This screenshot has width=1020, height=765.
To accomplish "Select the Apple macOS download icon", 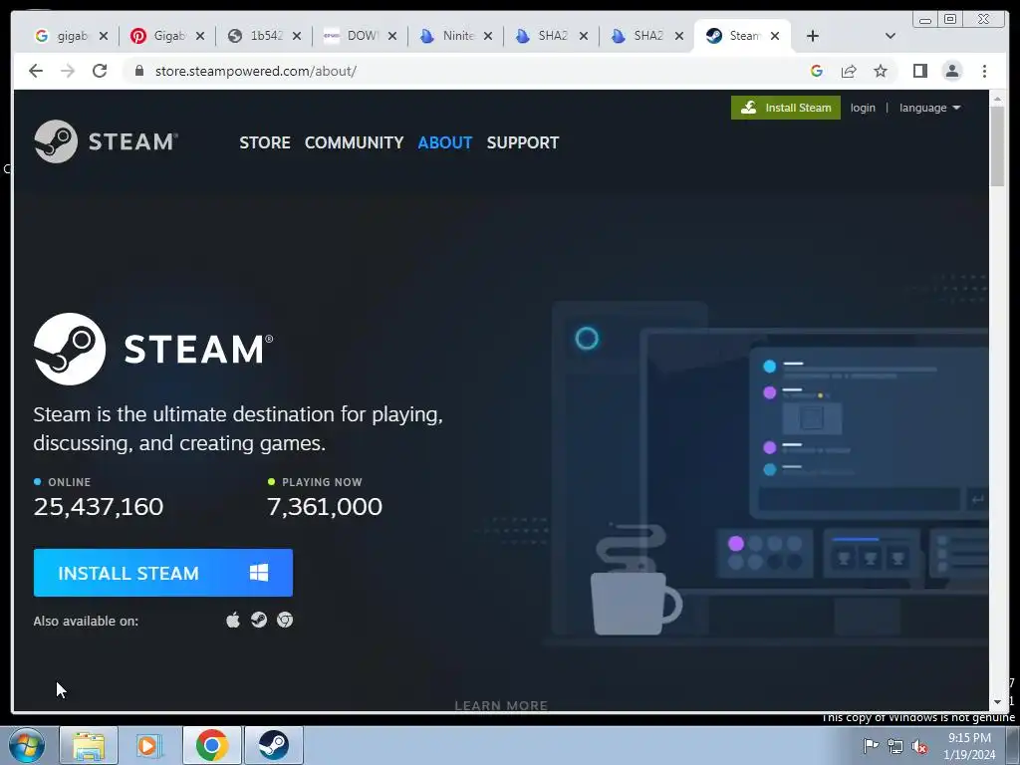I will [x=233, y=620].
